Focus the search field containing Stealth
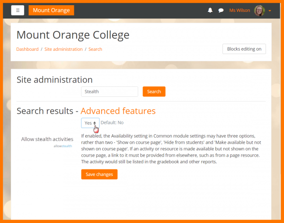 pos(109,92)
